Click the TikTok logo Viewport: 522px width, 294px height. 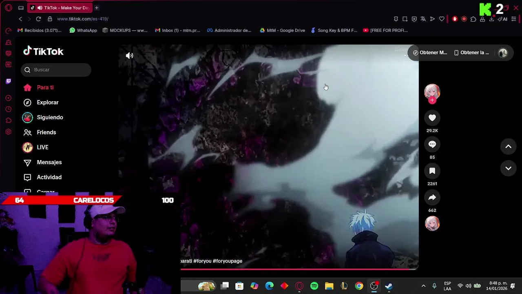point(43,51)
